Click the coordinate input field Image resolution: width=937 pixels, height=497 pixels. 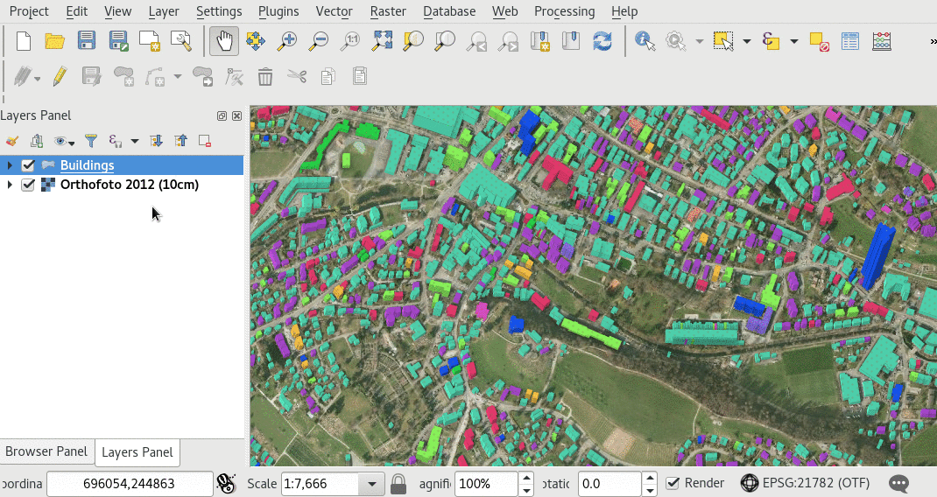(x=129, y=484)
